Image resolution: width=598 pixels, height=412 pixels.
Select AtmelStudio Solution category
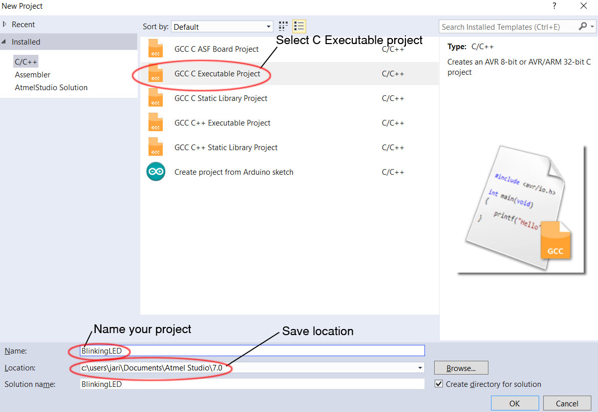tap(51, 88)
